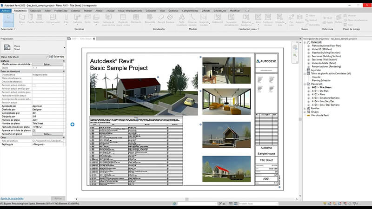
Task: Choose the Muro wall tool
Action: (22, 19)
